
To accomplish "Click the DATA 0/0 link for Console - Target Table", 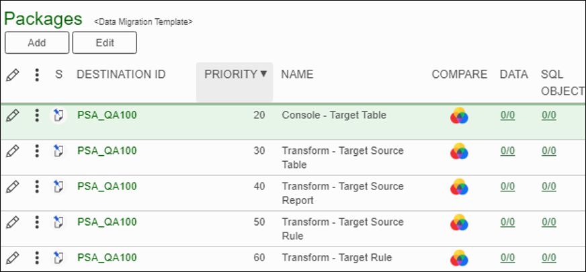I will (x=507, y=116).
